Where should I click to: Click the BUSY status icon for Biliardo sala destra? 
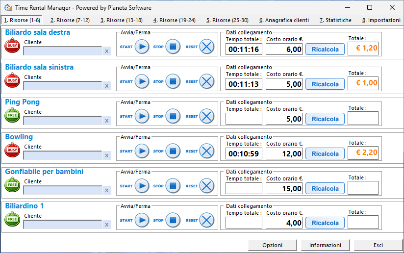pos(12,45)
